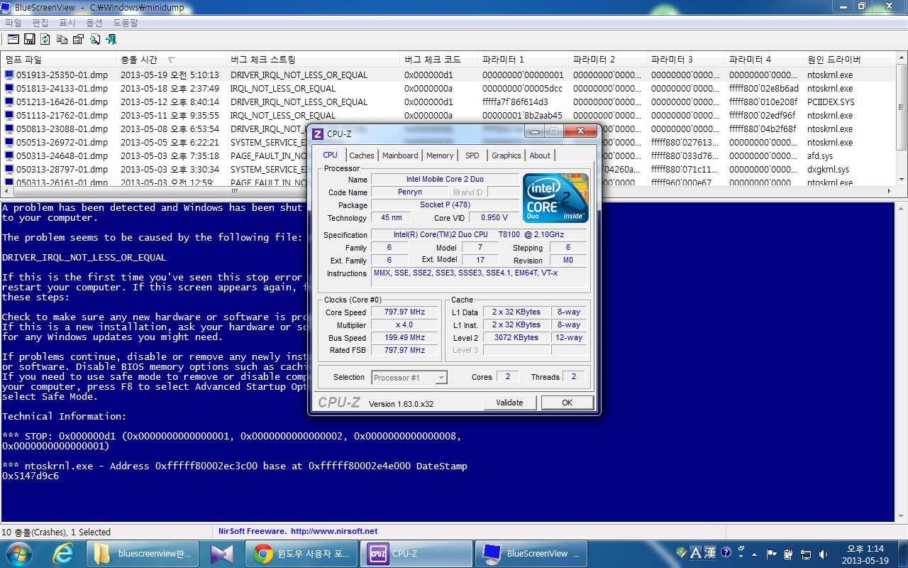Switch to the Memory tab in CPU-Z
908x568 pixels.
[440, 155]
